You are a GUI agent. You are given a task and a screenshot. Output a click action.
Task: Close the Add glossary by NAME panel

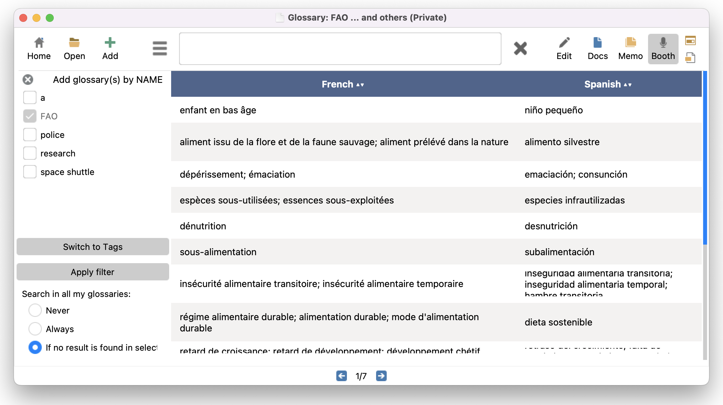click(28, 80)
